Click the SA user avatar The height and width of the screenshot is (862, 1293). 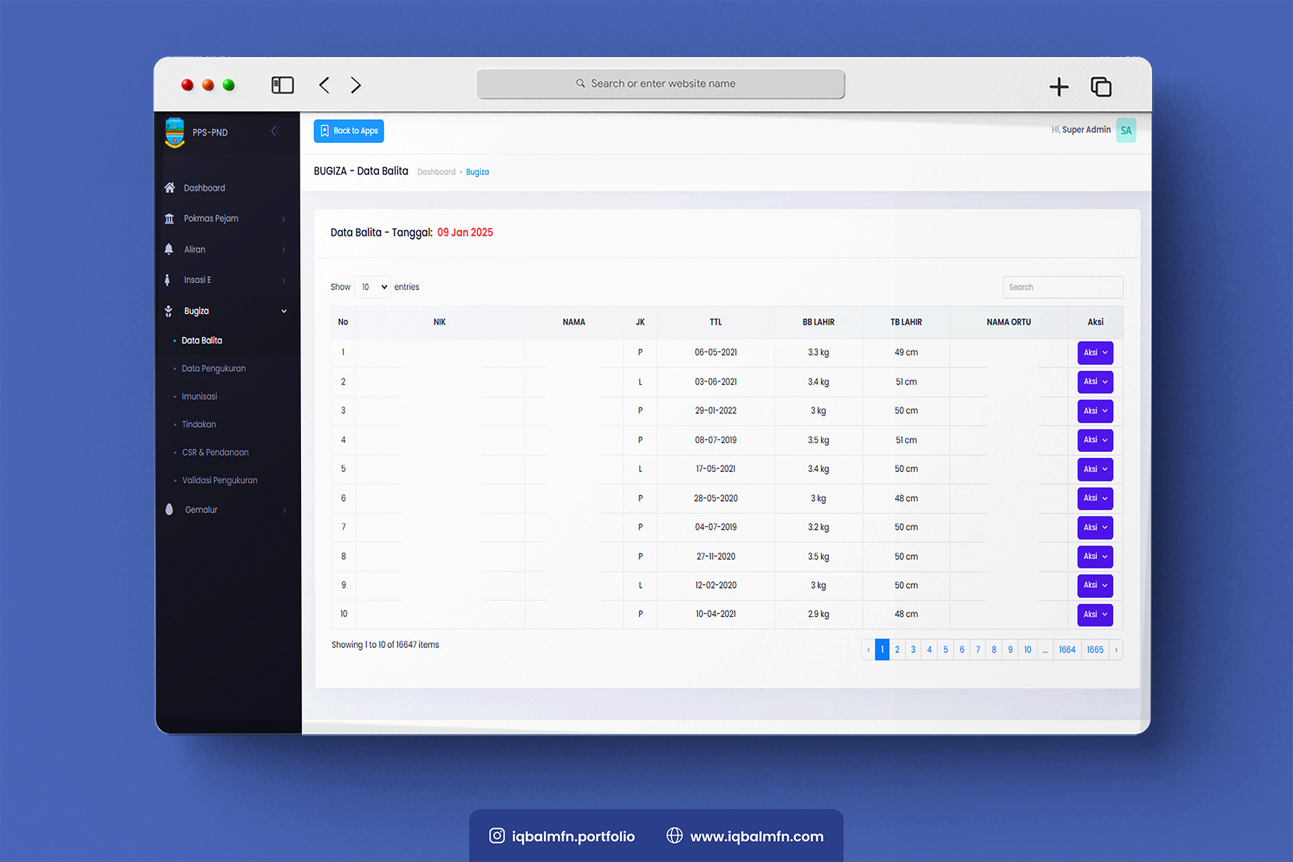point(1126,131)
